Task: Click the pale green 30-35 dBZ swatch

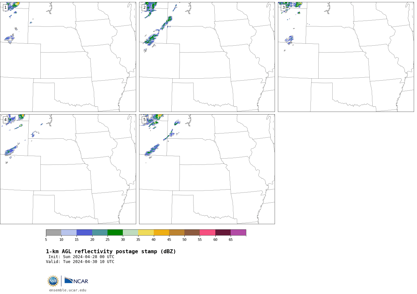Action: [130, 233]
